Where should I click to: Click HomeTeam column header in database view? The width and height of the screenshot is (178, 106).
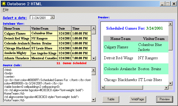tap(17, 29)
